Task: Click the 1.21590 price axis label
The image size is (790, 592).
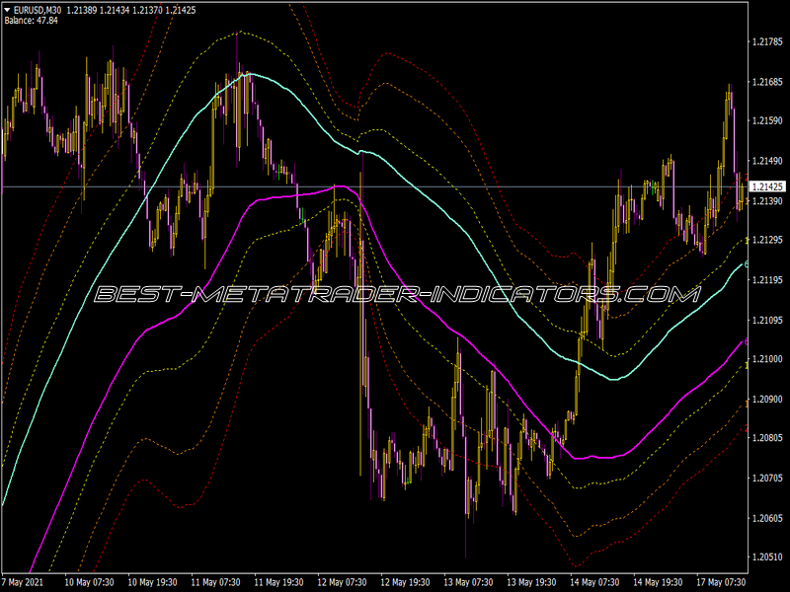Action: pos(767,120)
